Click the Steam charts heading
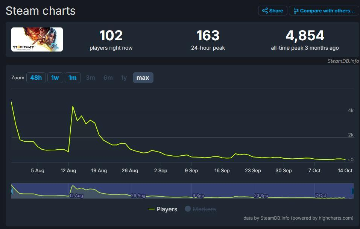360x229 pixels. point(41,11)
